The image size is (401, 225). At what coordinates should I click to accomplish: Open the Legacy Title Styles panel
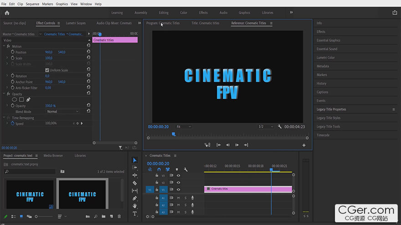click(329, 118)
